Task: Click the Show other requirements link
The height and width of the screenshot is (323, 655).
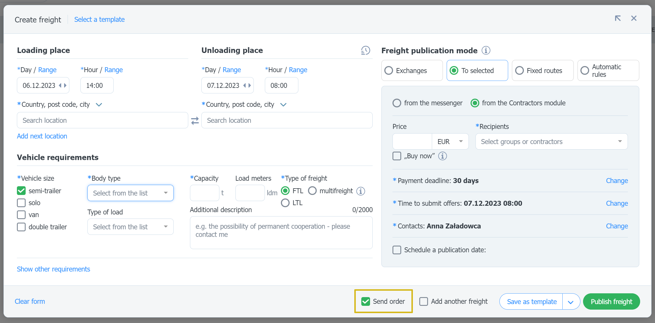Action: tap(53, 269)
